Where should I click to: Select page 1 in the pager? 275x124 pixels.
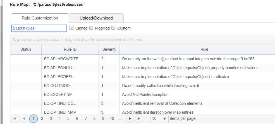pos(33,119)
